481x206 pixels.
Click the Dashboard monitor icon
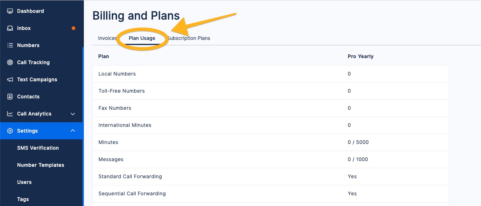(x=10, y=11)
